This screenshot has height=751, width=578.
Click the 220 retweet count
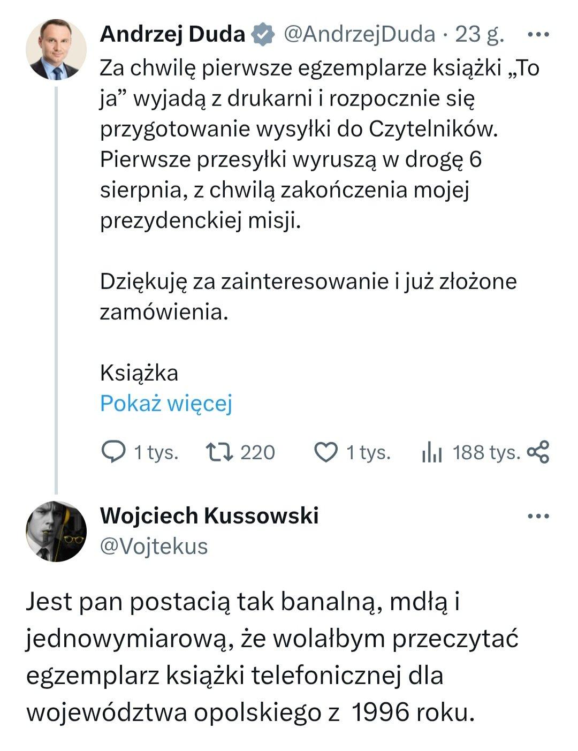[x=257, y=453]
